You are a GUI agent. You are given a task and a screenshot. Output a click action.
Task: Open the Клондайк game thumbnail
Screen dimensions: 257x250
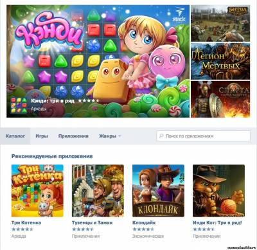(158, 191)
